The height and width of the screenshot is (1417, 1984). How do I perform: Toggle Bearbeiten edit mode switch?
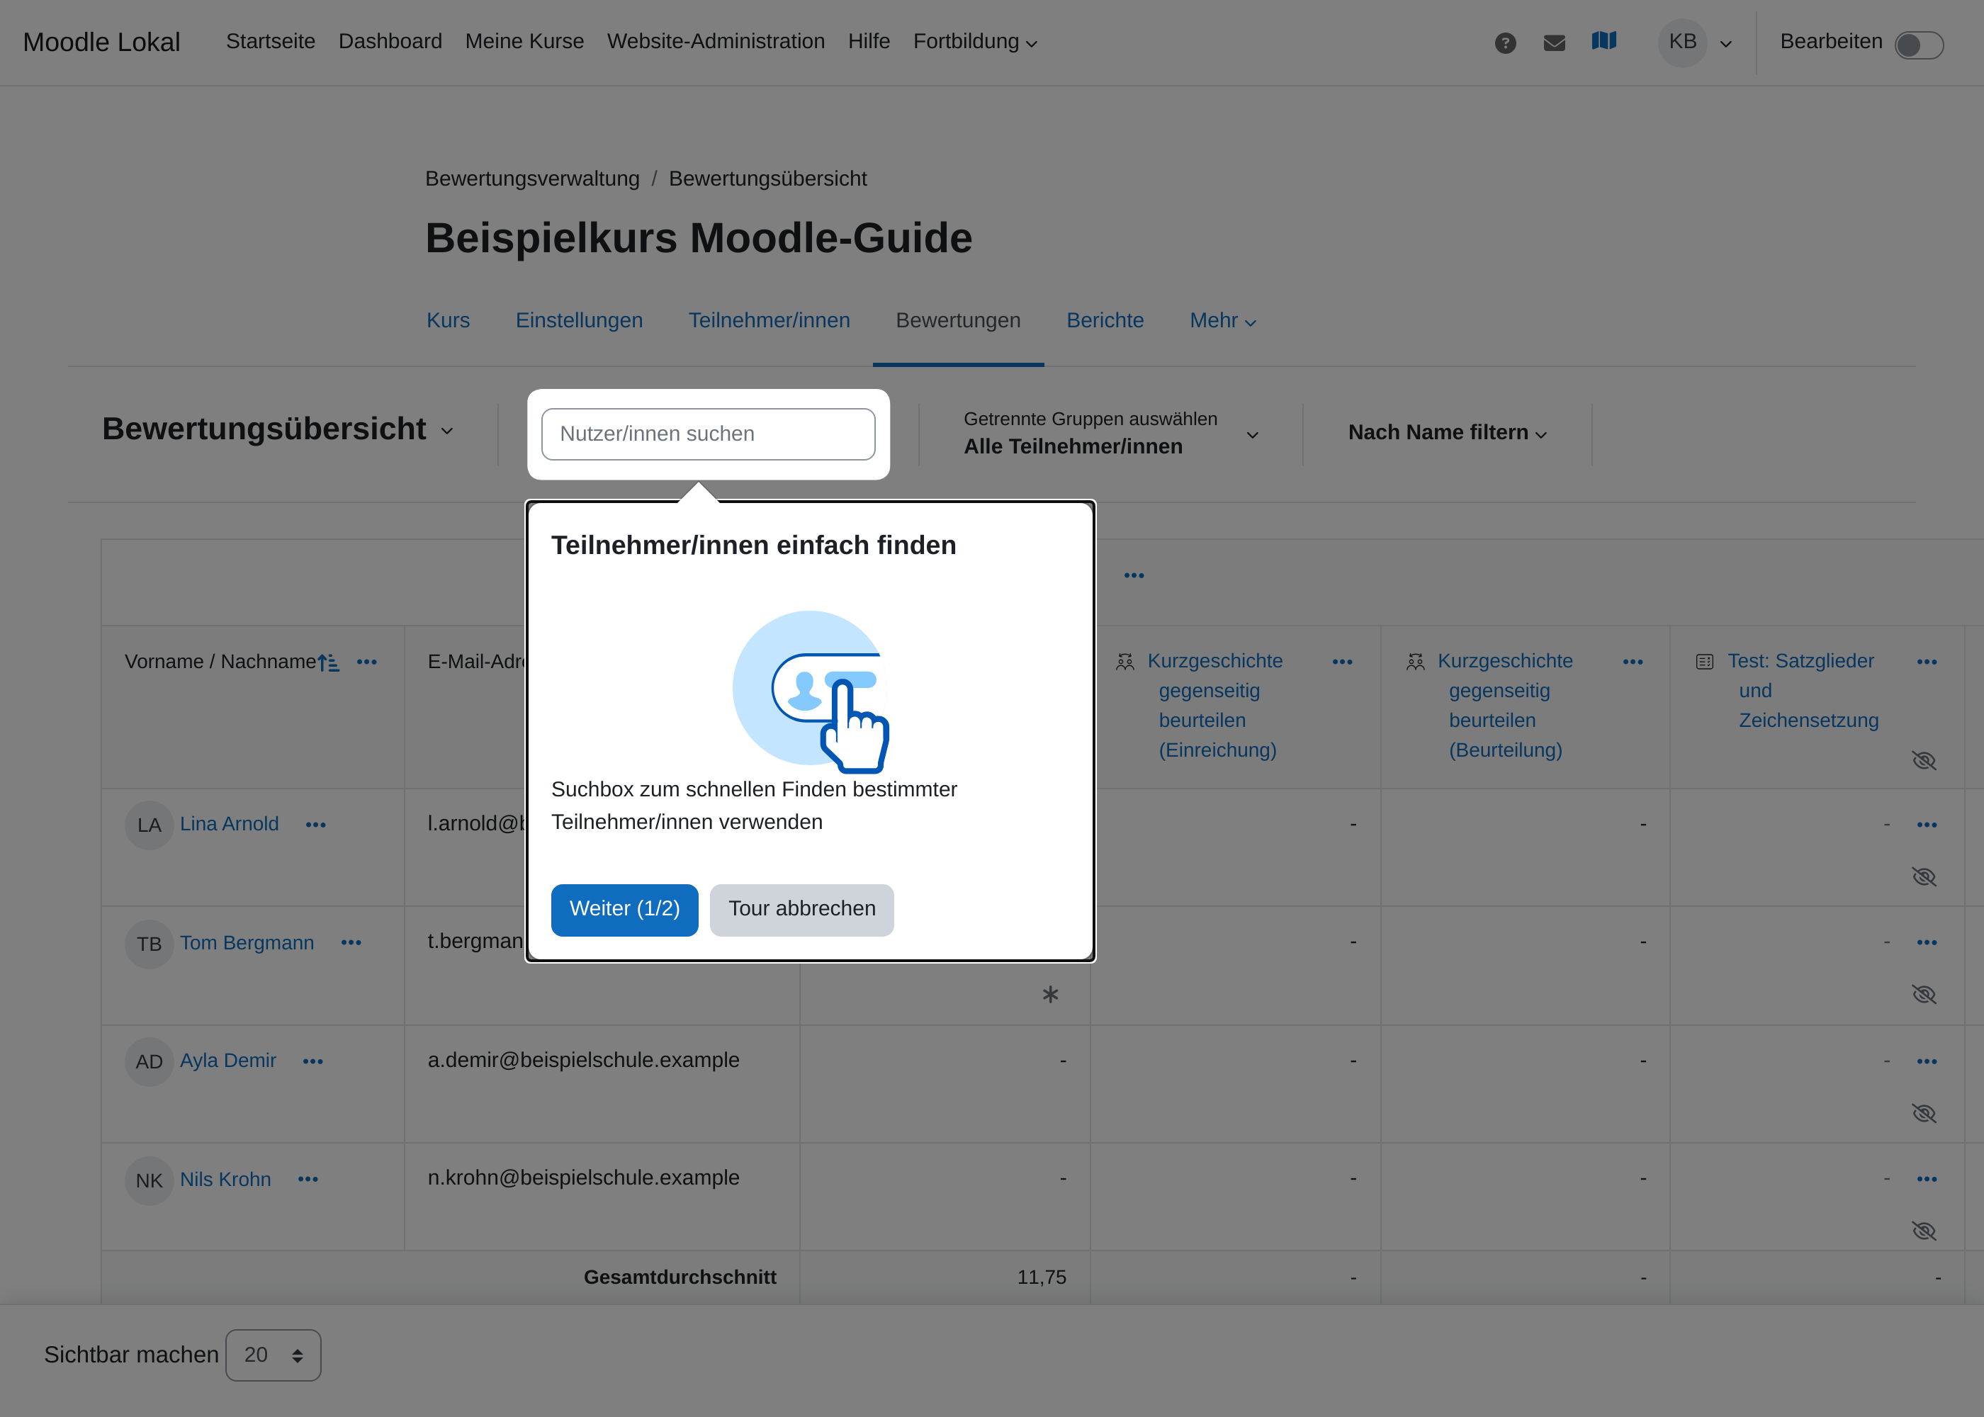click(1919, 45)
